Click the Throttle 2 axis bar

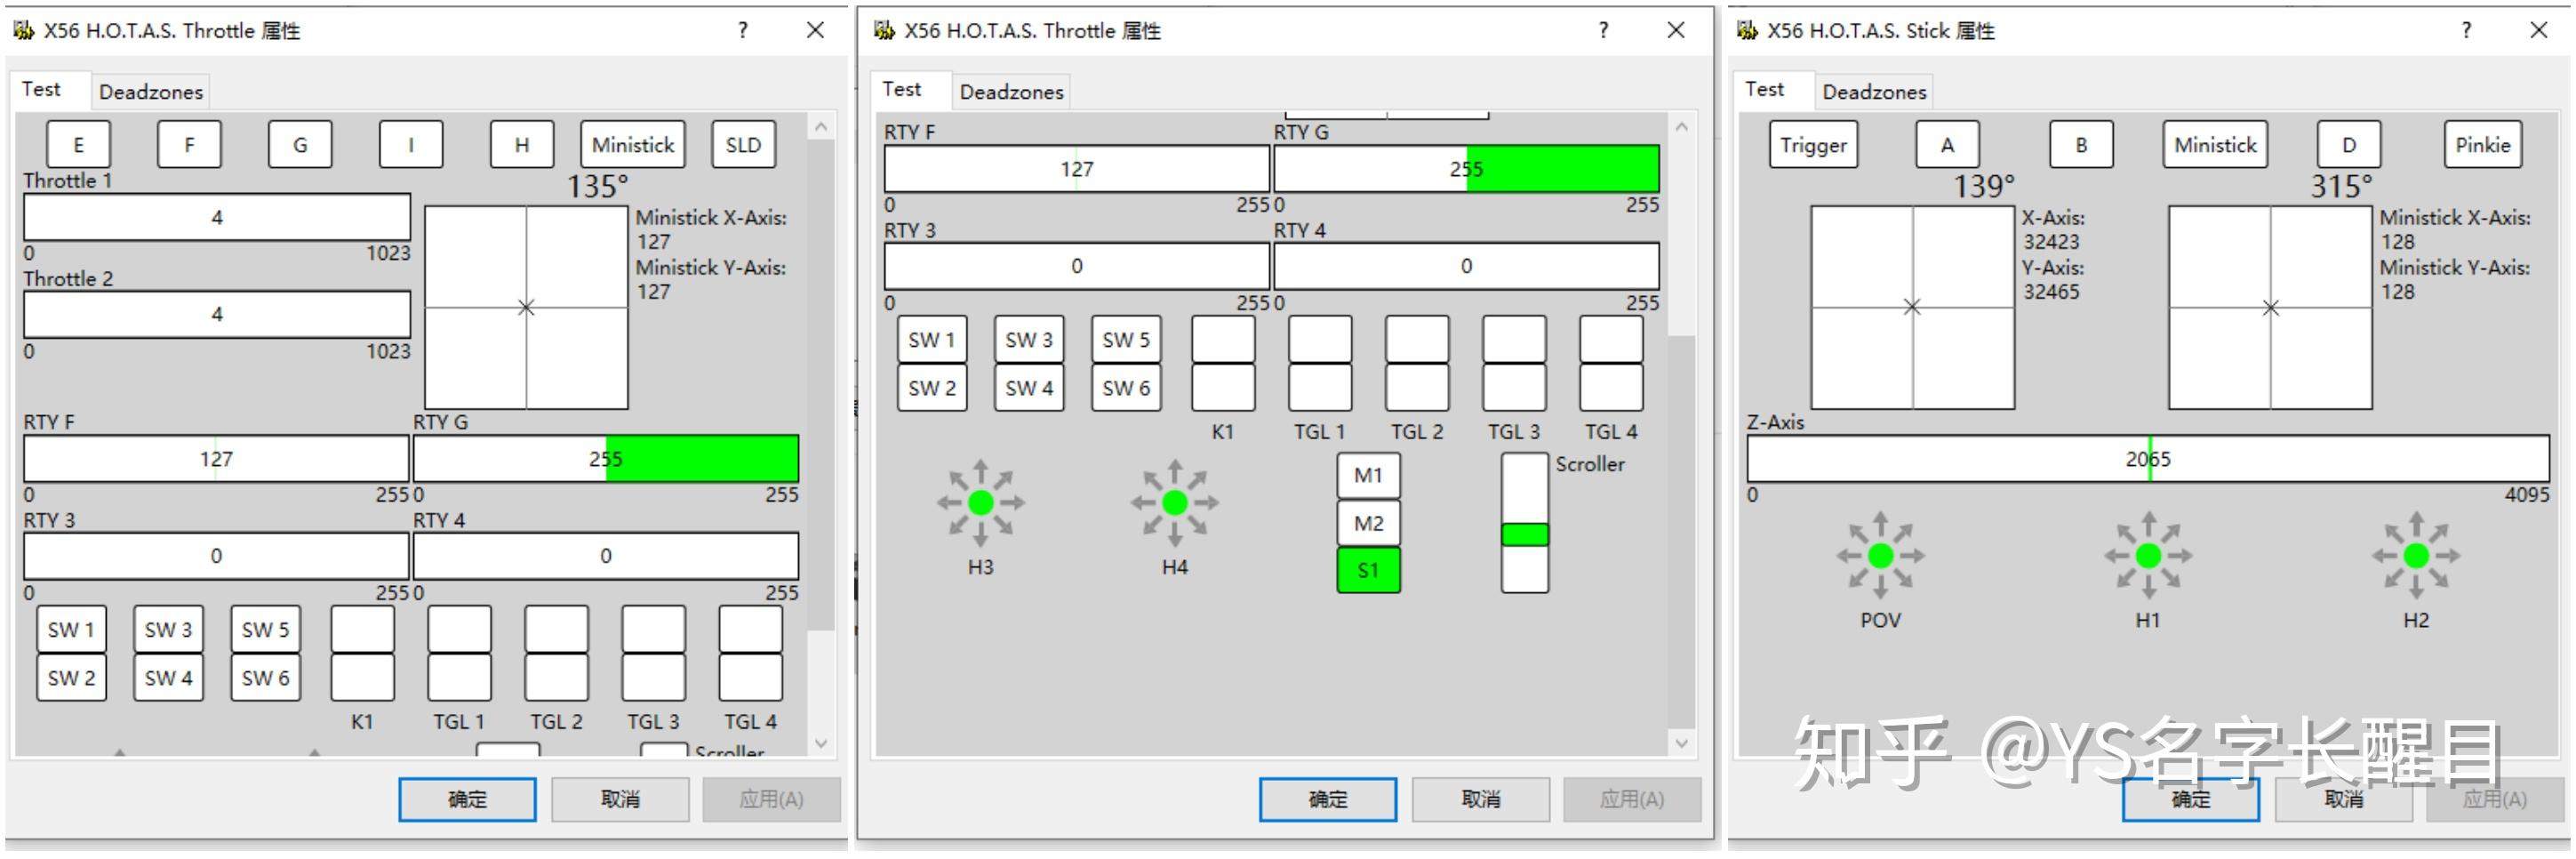[x=217, y=314]
